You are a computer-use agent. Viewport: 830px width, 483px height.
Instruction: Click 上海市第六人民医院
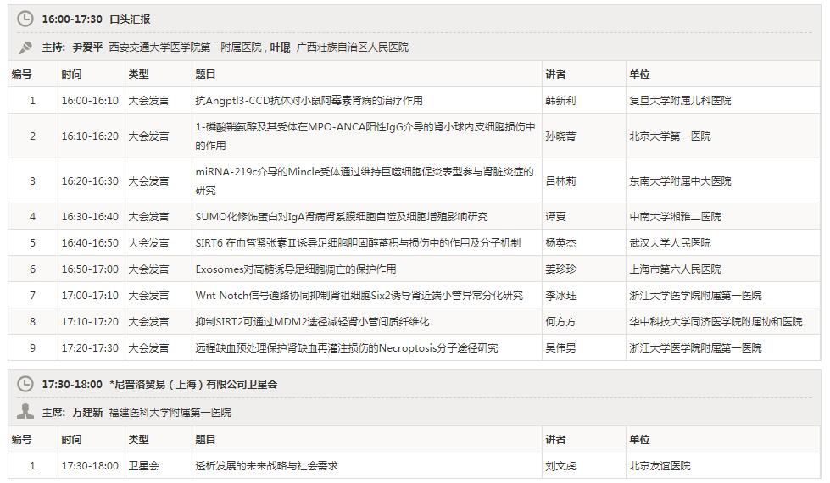[675, 269]
